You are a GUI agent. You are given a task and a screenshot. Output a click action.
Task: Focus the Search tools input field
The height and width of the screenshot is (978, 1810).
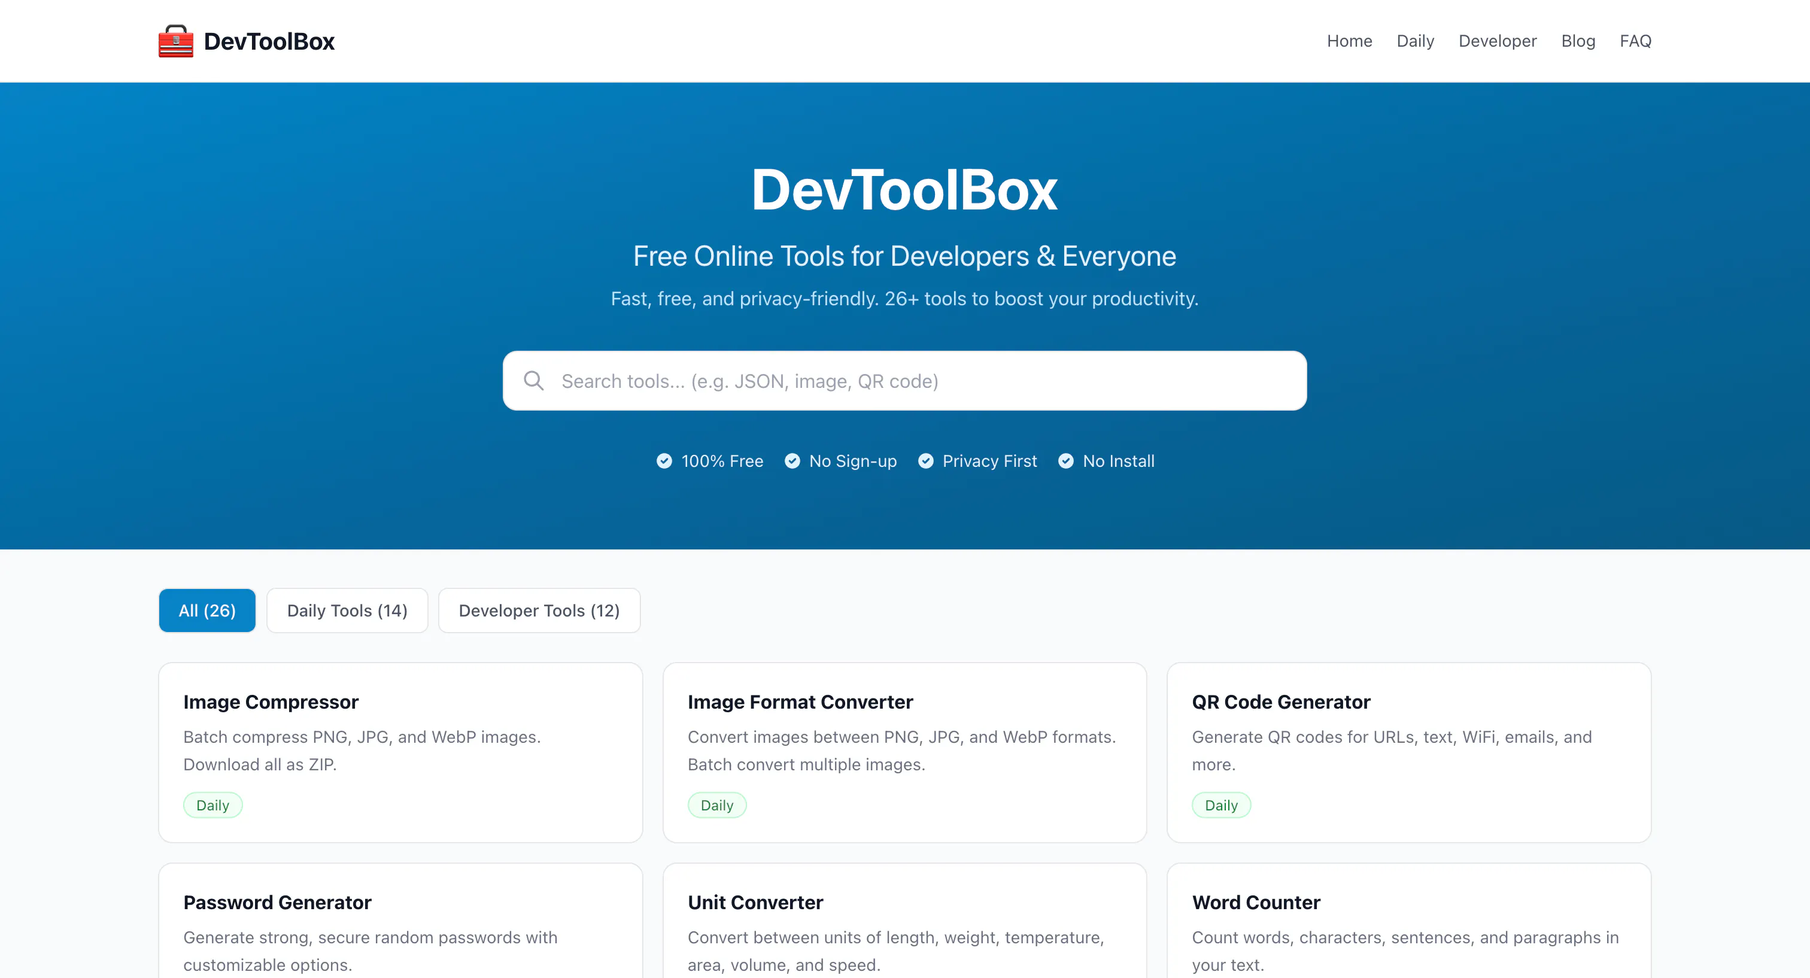tap(904, 381)
